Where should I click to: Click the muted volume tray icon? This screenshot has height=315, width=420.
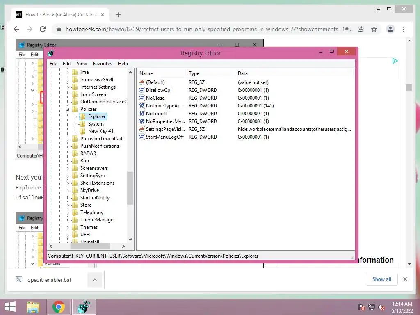381,307
